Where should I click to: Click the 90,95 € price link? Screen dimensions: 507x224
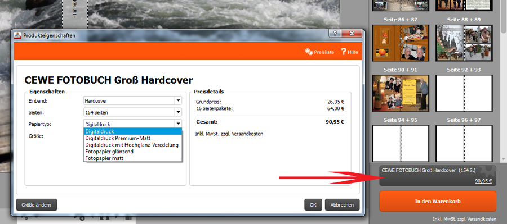pyautogui.click(x=483, y=181)
